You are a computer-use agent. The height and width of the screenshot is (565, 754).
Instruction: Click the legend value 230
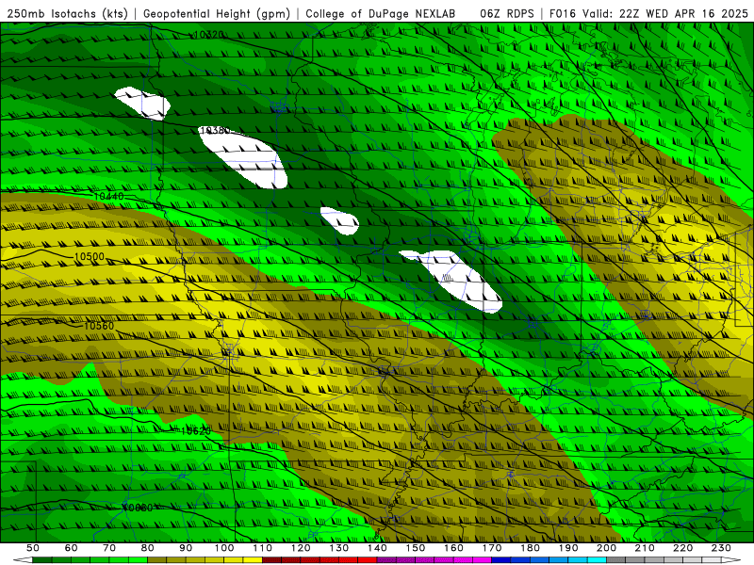click(x=721, y=548)
